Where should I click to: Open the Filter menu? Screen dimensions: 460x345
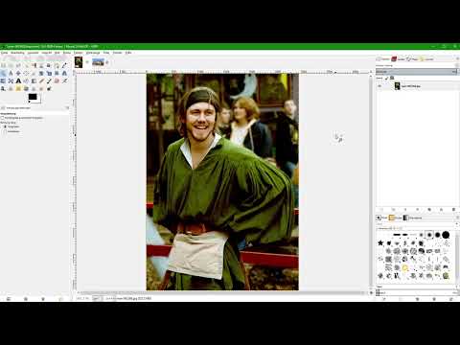tap(106, 53)
